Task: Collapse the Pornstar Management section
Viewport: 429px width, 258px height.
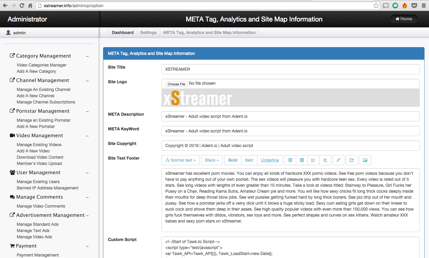Action: pos(87,111)
